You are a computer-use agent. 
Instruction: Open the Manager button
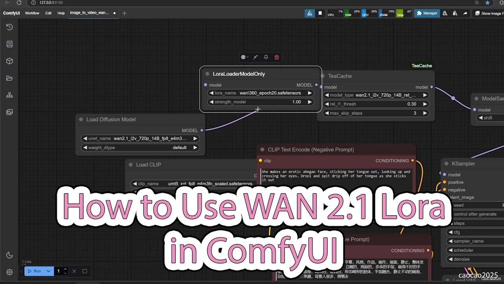pos(427,13)
